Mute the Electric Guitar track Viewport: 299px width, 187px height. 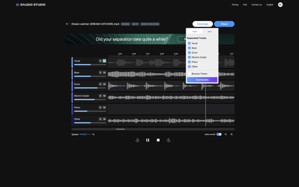(104, 96)
